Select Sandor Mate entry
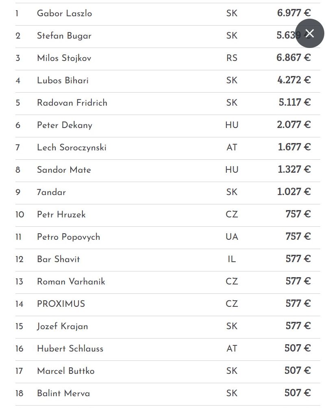Image resolution: width=330 pixels, height=408 pixels. pos(64,170)
